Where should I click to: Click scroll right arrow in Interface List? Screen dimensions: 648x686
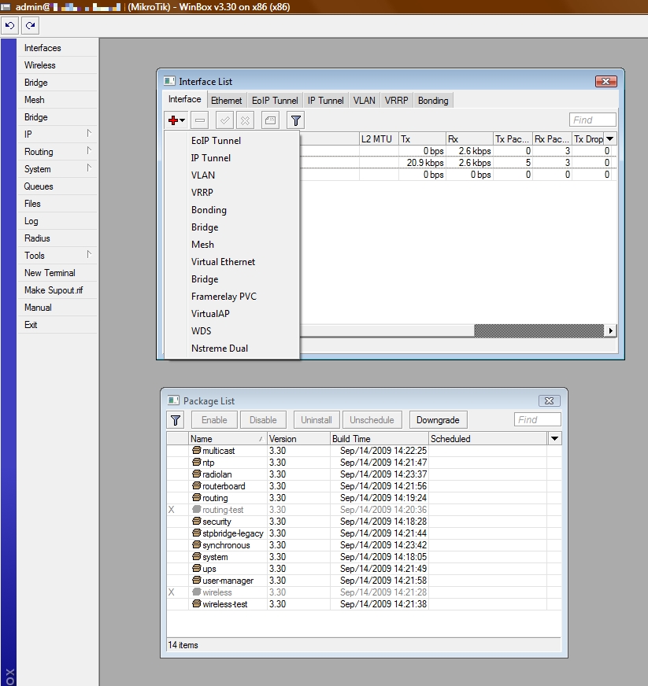[610, 330]
